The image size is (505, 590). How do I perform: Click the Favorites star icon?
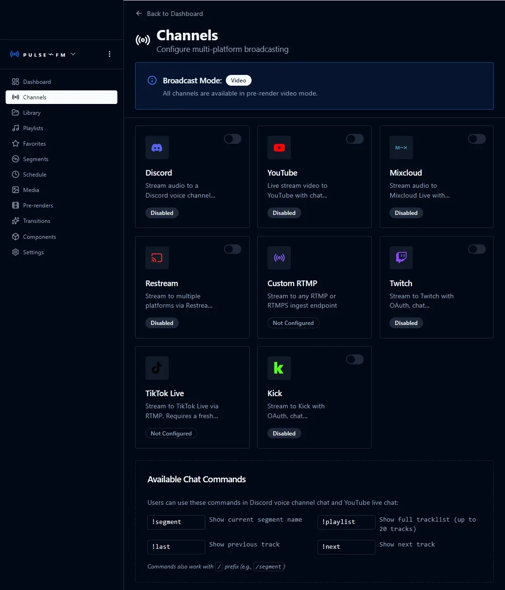point(15,143)
